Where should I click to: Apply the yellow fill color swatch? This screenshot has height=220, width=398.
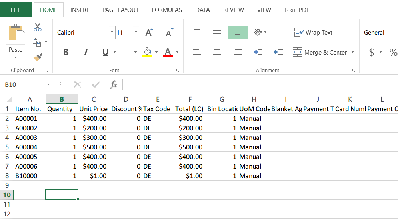(147, 52)
